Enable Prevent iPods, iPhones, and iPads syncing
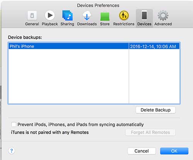193x160 pixels. [x=14, y=125]
